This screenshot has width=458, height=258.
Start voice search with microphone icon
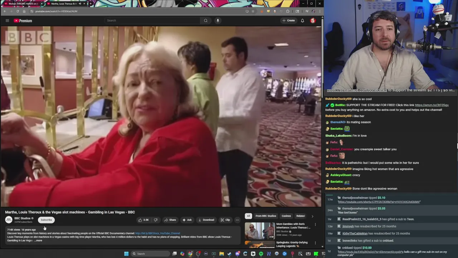click(218, 20)
